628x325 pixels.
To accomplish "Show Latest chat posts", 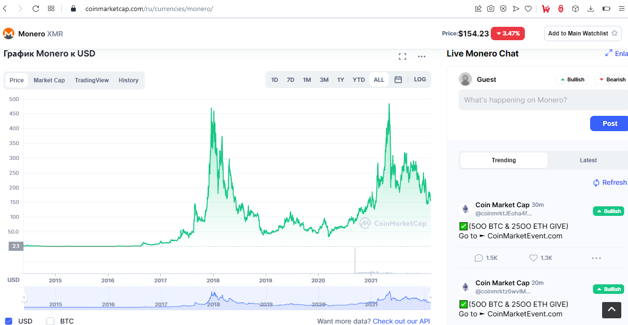I will click(588, 160).
